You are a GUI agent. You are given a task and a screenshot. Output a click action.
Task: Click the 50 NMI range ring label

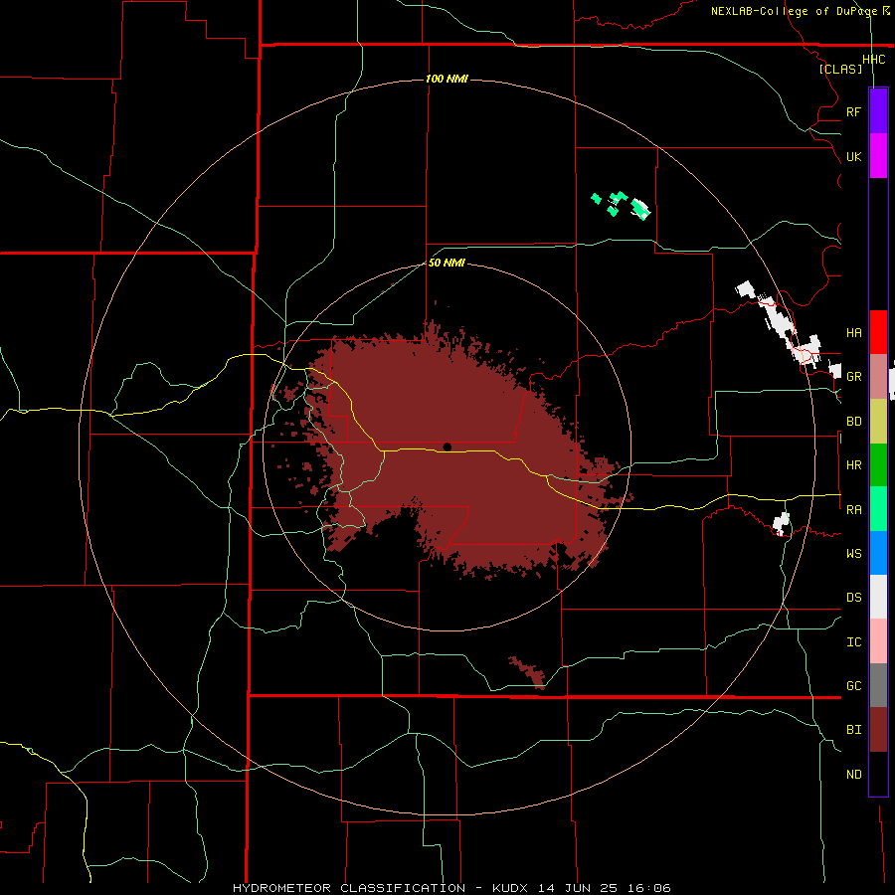[447, 263]
